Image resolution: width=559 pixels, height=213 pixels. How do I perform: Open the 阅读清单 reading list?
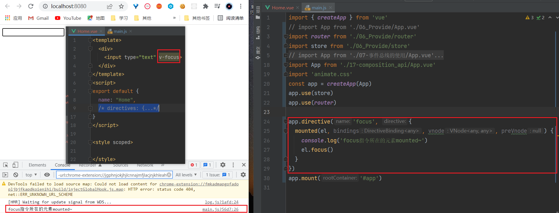click(x=231, y=18)
